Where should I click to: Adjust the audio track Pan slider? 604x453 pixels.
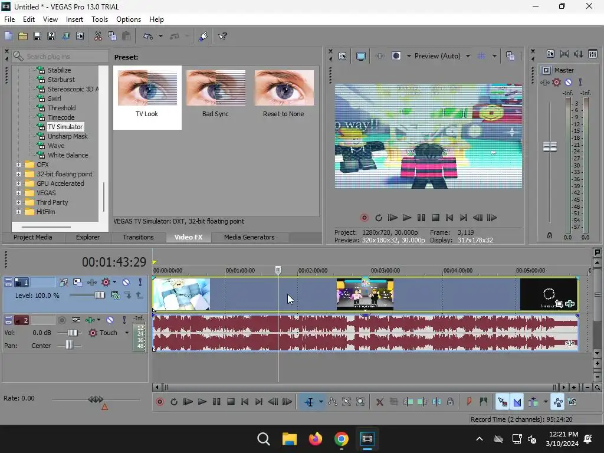(70, 346)
